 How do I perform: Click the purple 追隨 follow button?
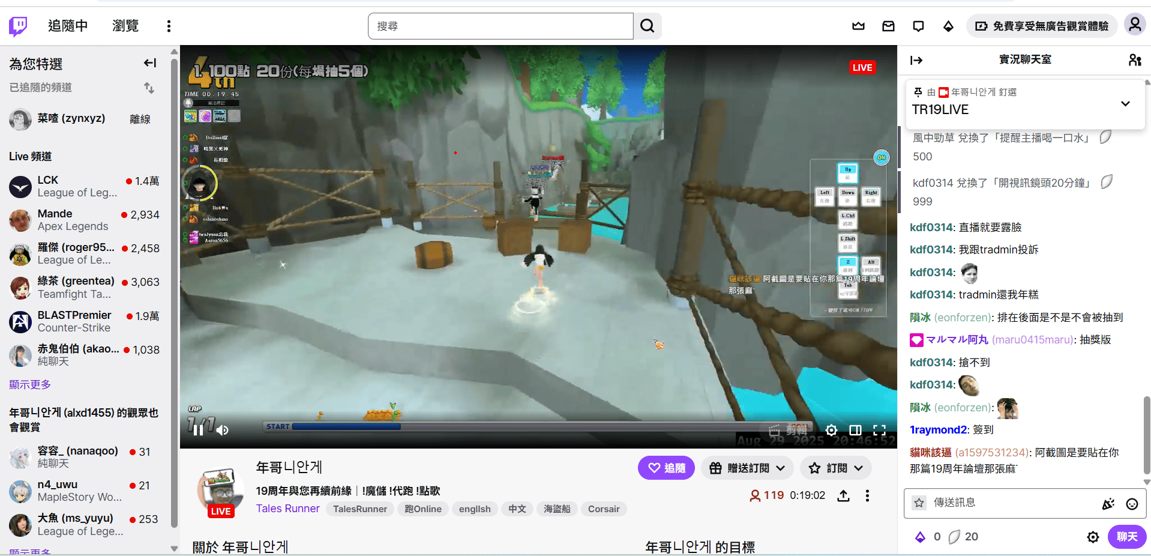pyautogui.click(x=666, y=468)
